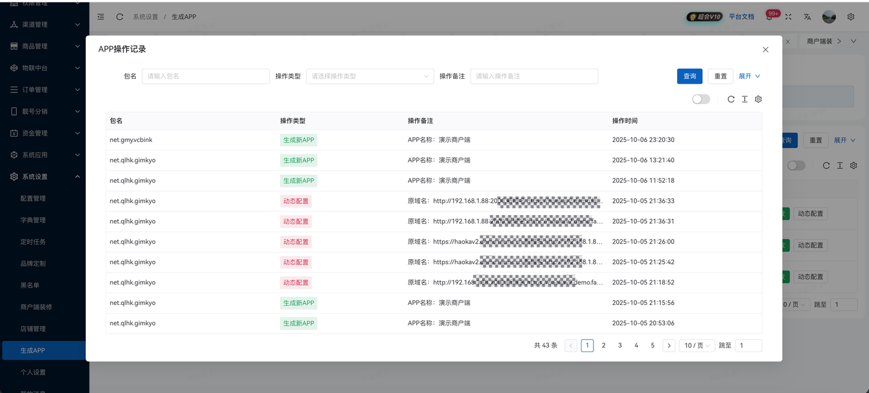Refresh the background 生成APP table
The image size is (869, 393).
pos(826,166)
